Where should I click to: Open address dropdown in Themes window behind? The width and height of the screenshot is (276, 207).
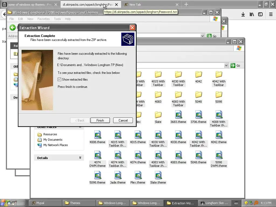tap(202, 36)
